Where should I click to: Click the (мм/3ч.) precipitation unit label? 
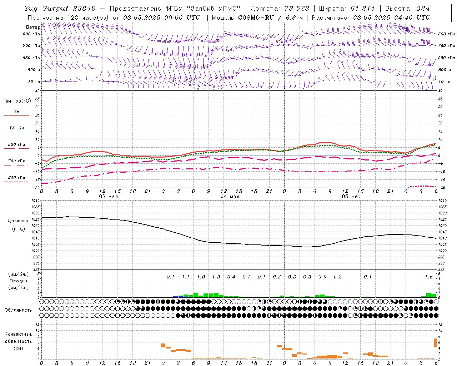click(x=18, y=274)
